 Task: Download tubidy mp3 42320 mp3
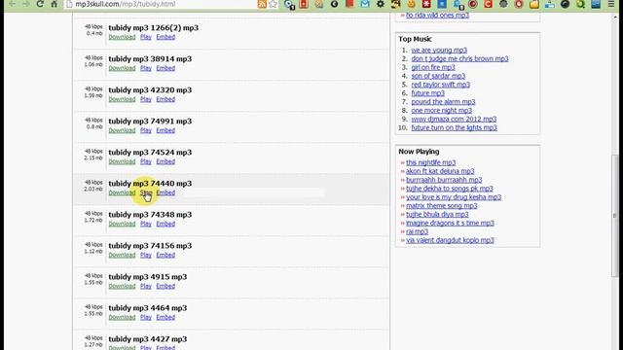(x=122, y=99)
